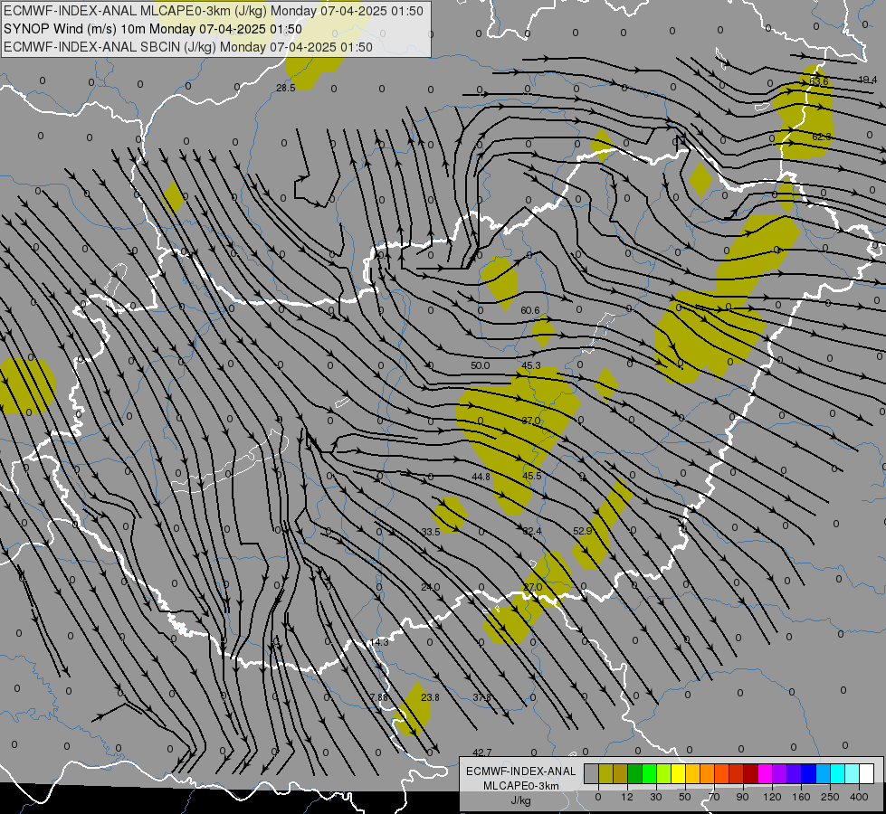Click the map value 60.6
Image resolution: width=886 pixels, height=814 pixels.
(x=530, y=311)
